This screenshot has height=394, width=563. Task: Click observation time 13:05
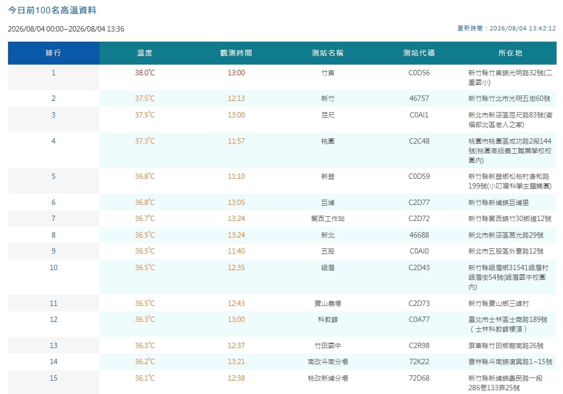coord(236,202)
